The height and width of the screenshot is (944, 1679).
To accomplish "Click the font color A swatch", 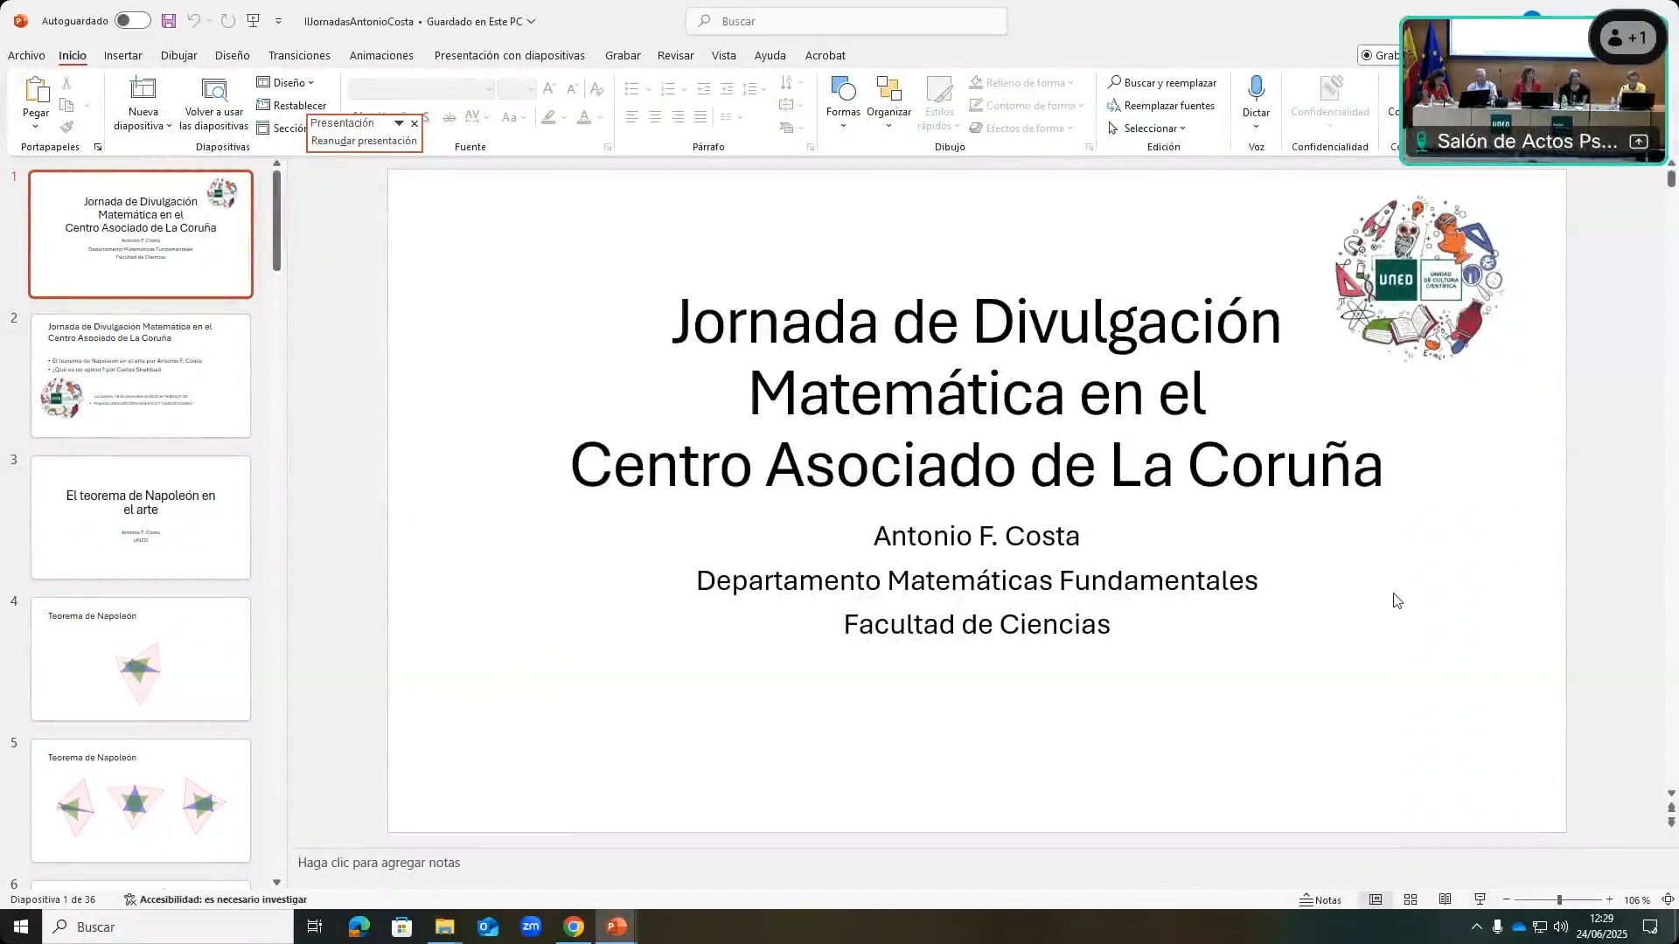I will (584, 117).
